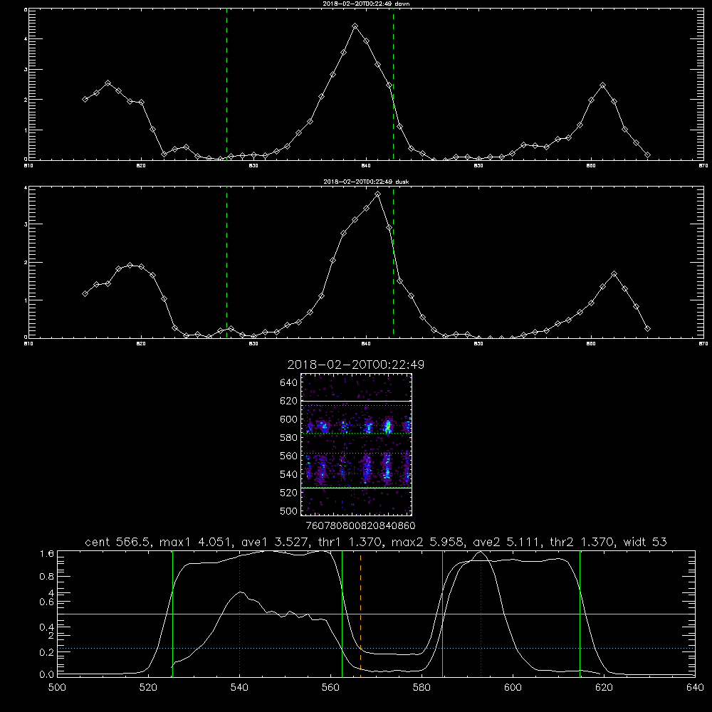712x712 pixels.
Task: Click the right-side peak marker near 861 in dawn plot
Action: coord(602,85)
